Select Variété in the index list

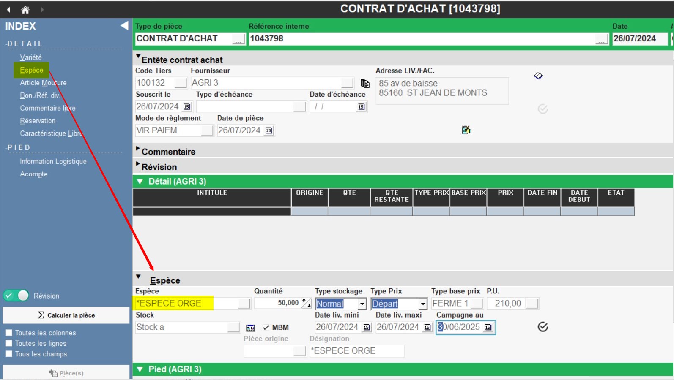pyautogui.click(x=30, y=57)
